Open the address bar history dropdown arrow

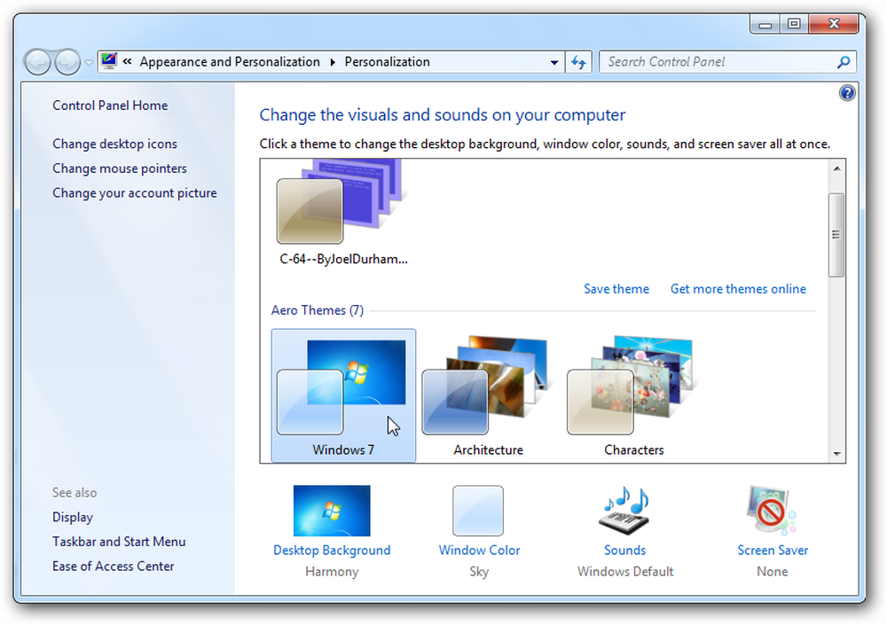click(554, 62)
